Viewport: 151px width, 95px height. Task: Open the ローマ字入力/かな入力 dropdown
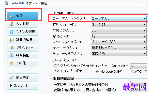(119, 19)
